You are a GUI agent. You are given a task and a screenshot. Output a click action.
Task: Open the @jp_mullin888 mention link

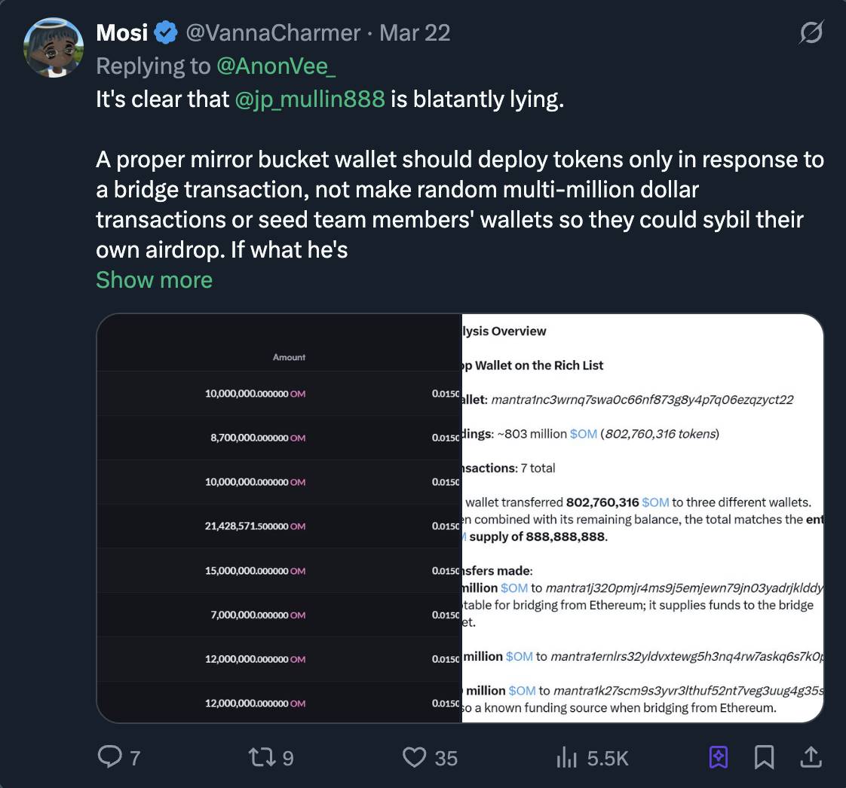310,99
